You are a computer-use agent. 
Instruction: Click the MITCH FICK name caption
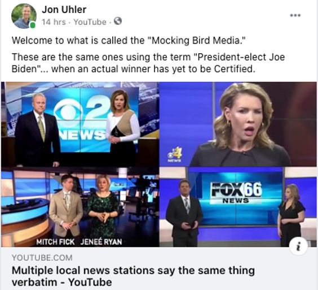(55, 242)
